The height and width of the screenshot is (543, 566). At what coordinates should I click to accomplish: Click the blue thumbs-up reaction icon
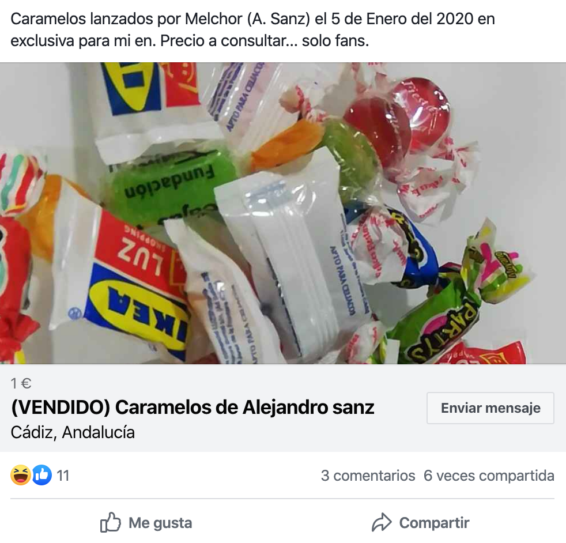pos(42,475)
